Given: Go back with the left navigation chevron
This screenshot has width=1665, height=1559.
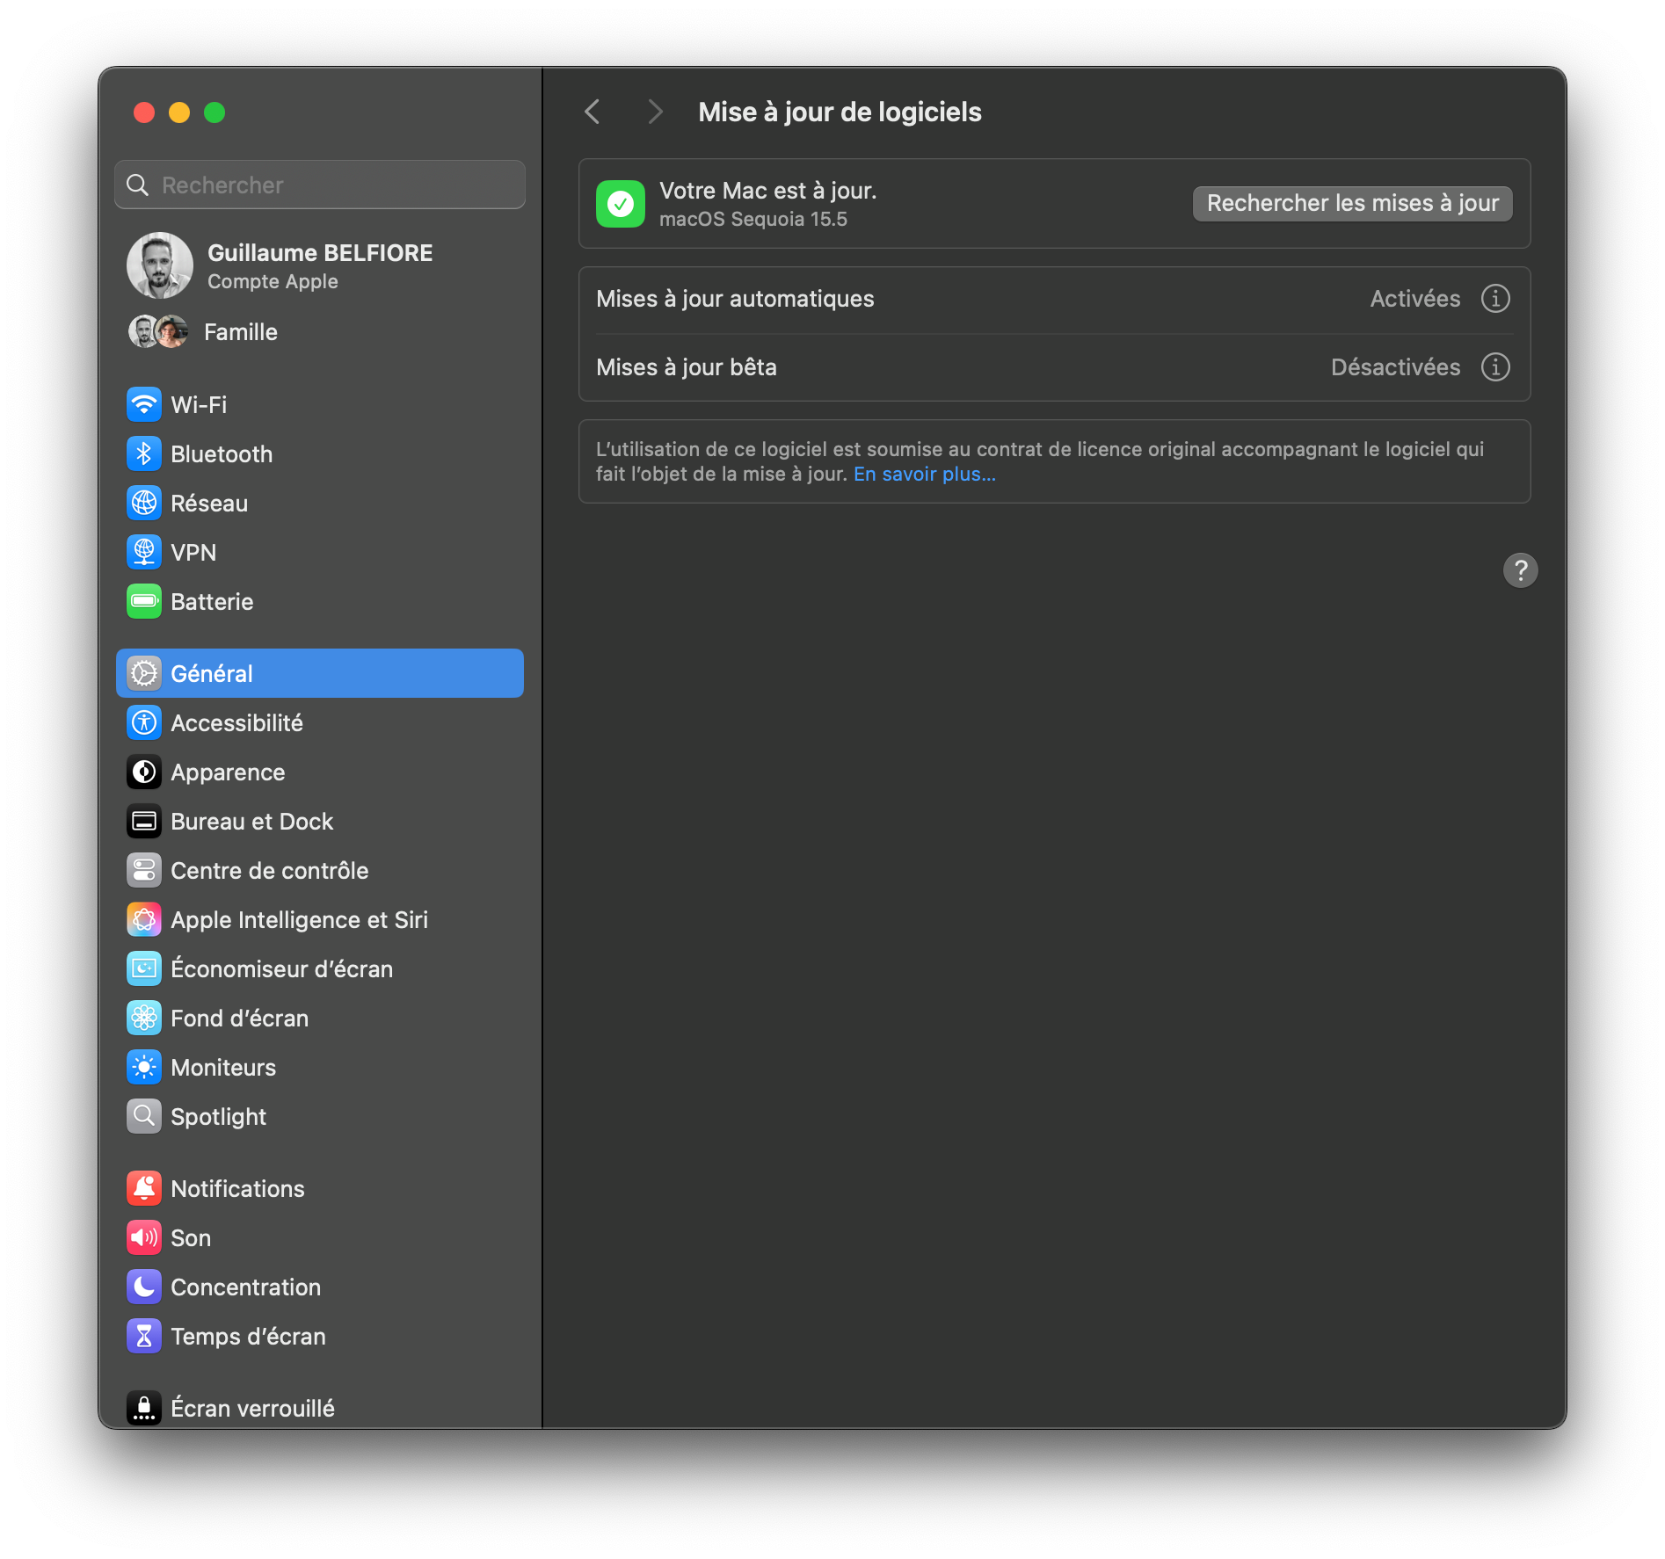Looking at the screenshot, I should tap(592, 112).
